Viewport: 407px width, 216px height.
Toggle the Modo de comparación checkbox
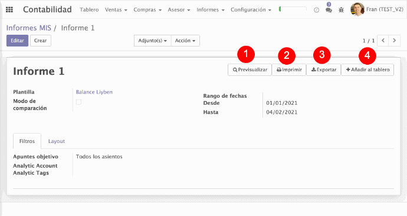(78, 102)
